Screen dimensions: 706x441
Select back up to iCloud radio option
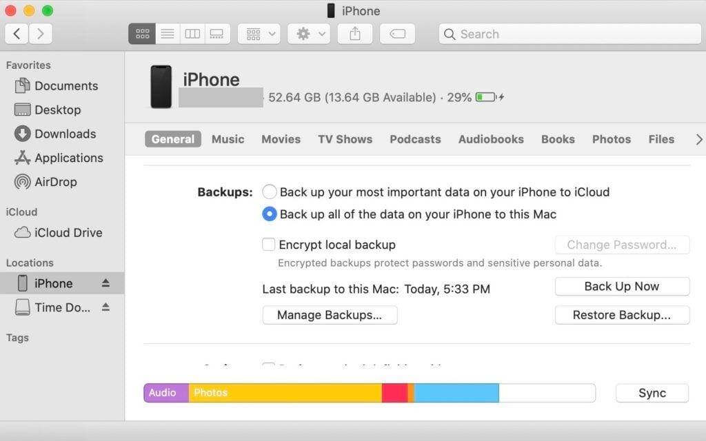(270, 192)
